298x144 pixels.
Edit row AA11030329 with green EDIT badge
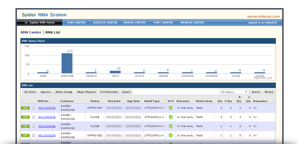[x=25, y=108]
